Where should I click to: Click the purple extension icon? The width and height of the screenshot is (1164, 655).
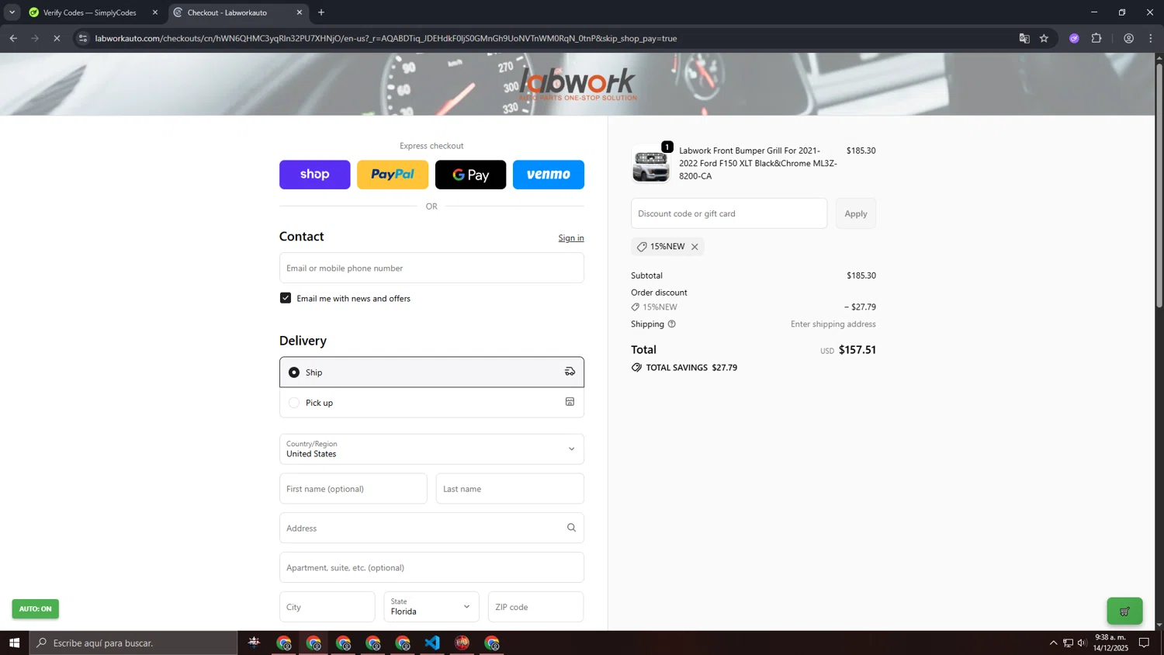pos(1074,38)
